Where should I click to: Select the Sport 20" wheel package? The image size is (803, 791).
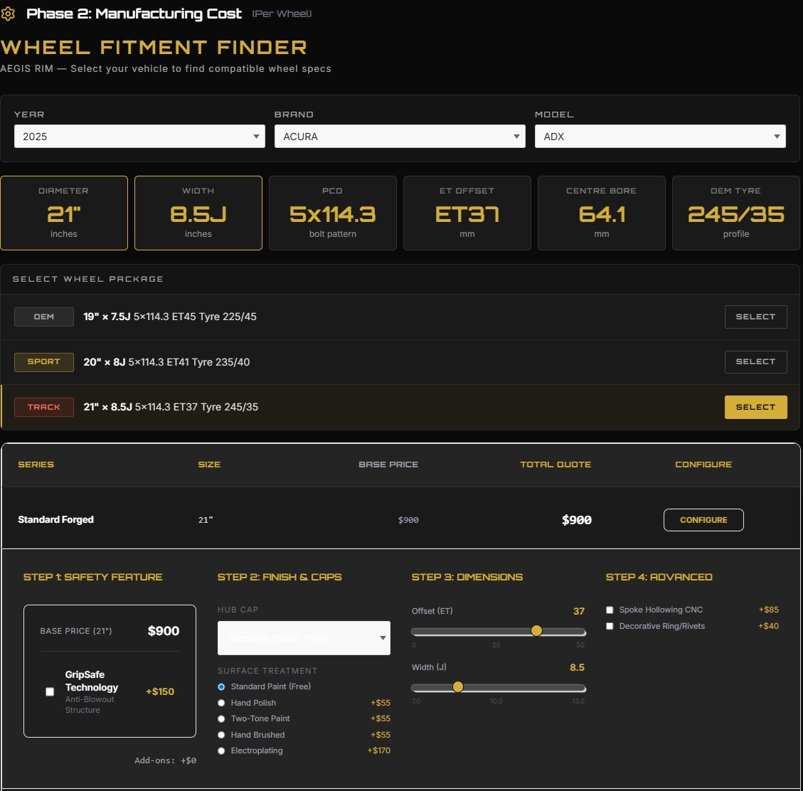[755, 361]
